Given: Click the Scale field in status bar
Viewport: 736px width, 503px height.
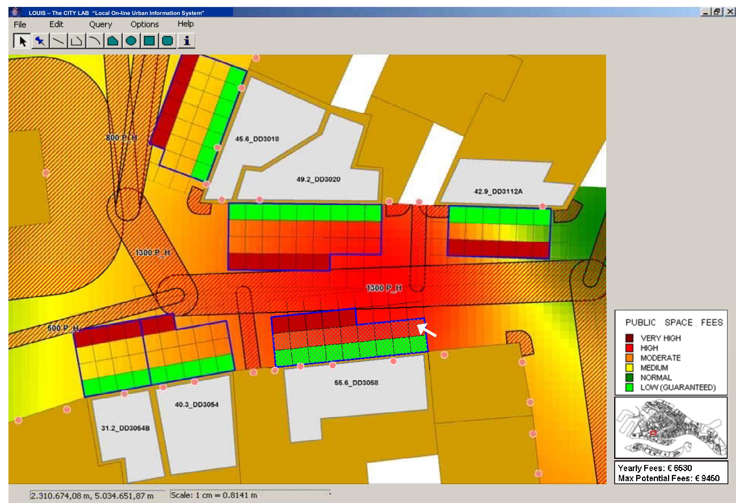Looking at the screenshot, I should [250, 495].
